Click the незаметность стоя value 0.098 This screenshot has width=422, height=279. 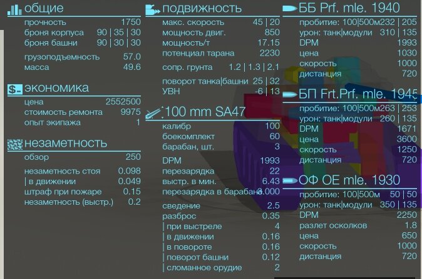(130, 170)
